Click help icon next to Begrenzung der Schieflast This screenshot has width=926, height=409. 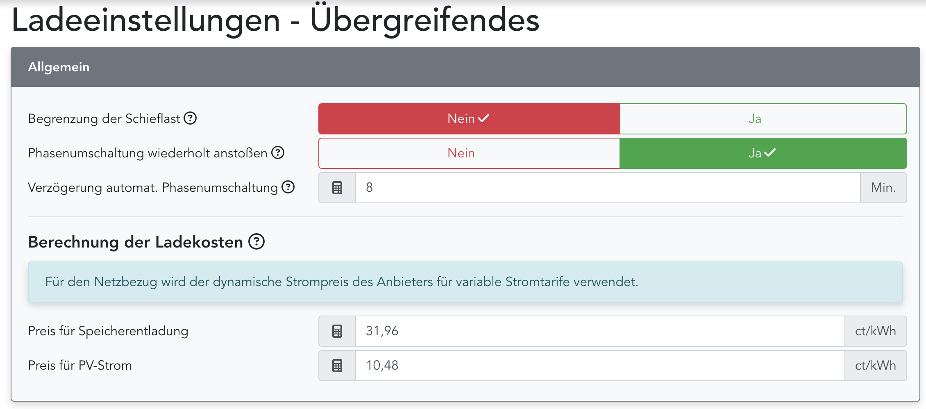click(190, 118)
